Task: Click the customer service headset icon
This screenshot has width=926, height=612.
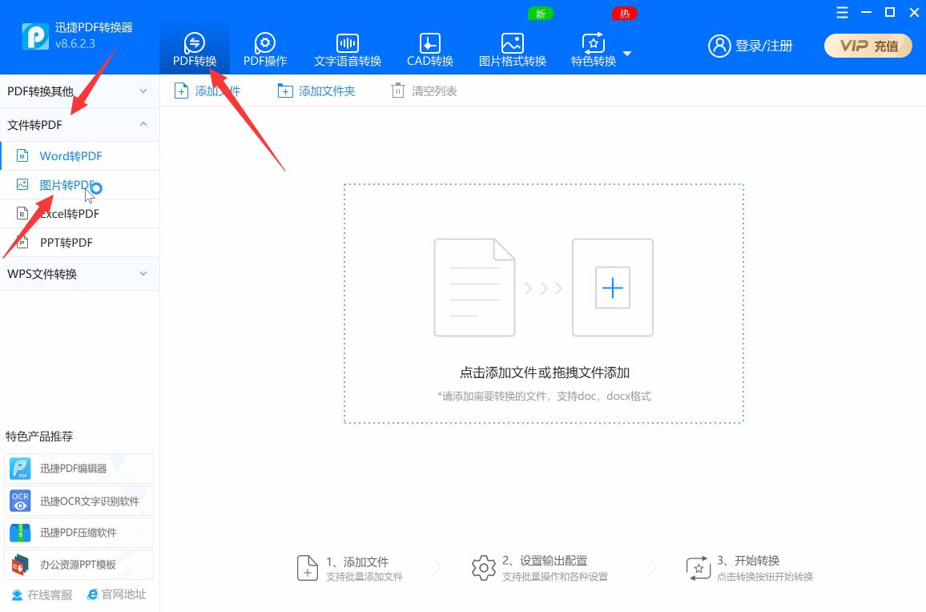Action: click(17, 595)
